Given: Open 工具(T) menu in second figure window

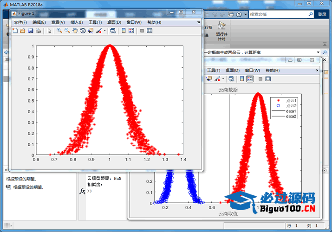Looking at the screenshot, I should (214, 71).
